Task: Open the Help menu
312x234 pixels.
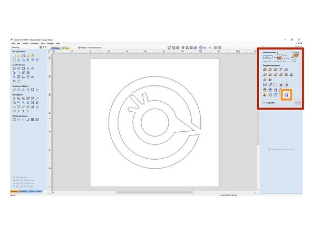Action: click(x=58, y=43)
